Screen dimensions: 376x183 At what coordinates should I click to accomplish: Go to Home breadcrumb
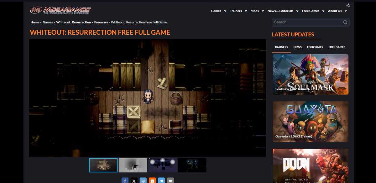tap(35, 22)
